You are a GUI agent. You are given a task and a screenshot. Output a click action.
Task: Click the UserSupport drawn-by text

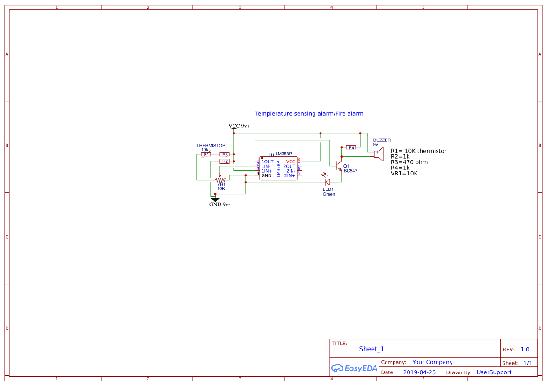point(494,372)
